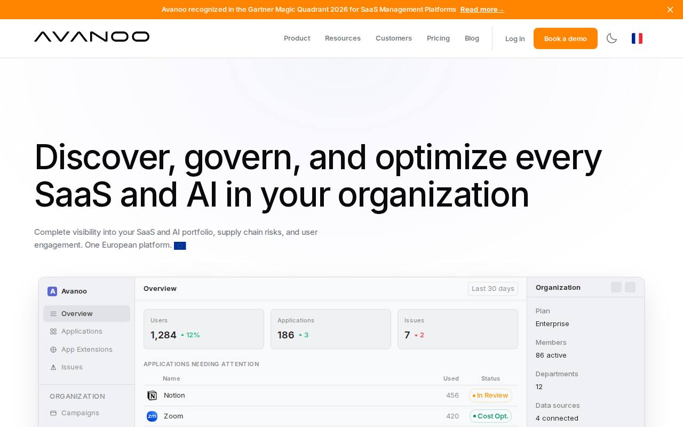This screenshot has width=683, height=427.
Task: Click the EU flag icon in subtitle
Action: [180, 246]
